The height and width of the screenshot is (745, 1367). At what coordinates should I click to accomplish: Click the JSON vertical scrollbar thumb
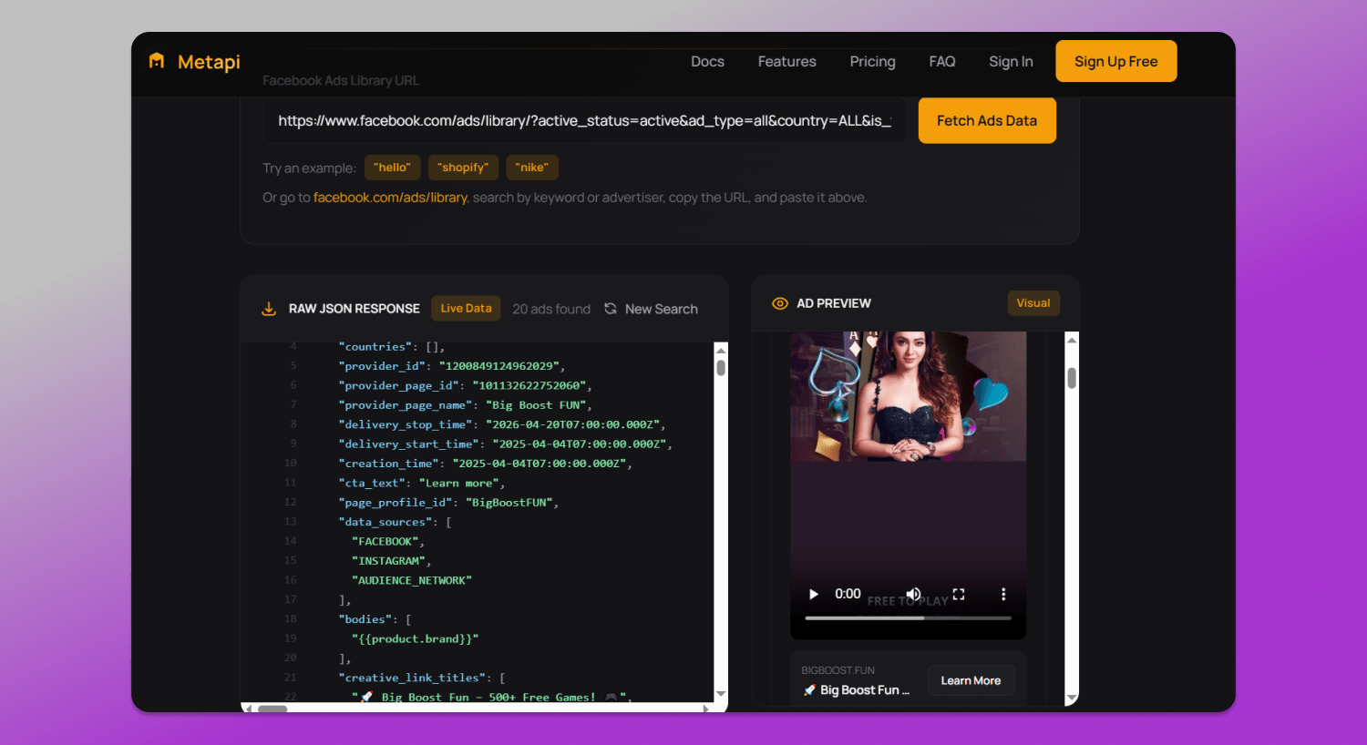coord(721,368)
